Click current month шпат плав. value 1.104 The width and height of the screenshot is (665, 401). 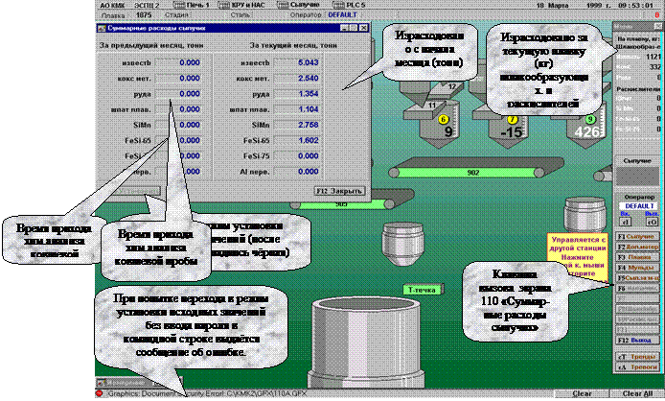tap(297, 109)
